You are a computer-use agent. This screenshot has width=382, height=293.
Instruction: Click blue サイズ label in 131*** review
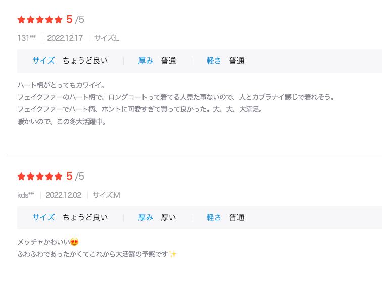(x=43, y=61)
